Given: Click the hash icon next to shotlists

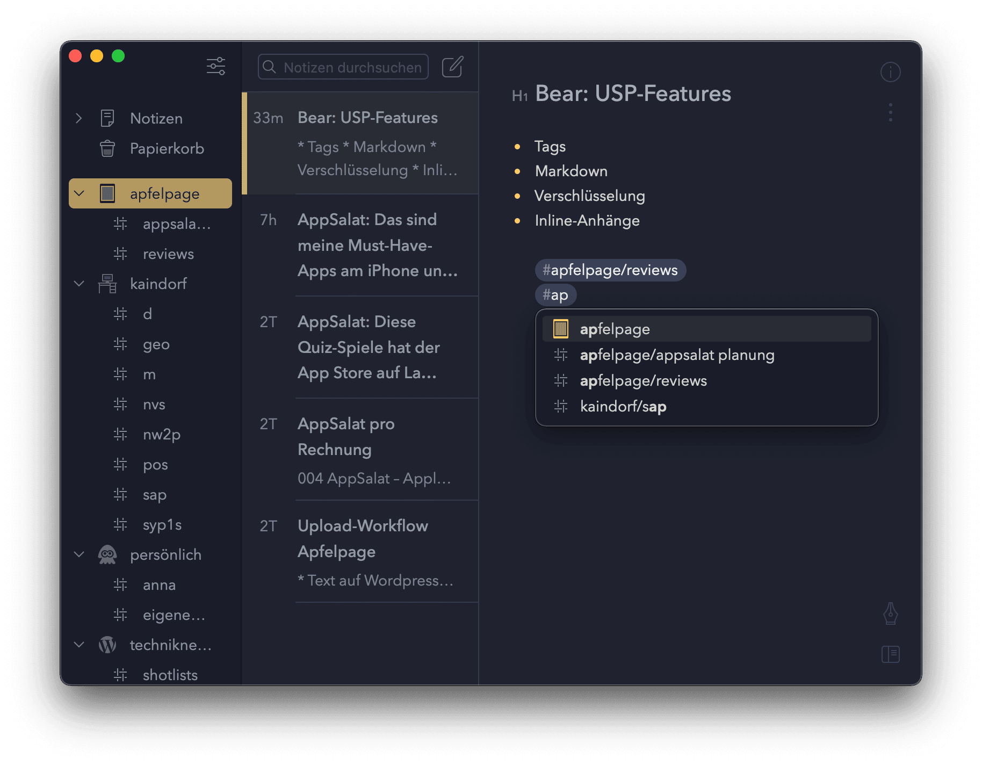Looking at the screenshot, I should pos(120,675).
